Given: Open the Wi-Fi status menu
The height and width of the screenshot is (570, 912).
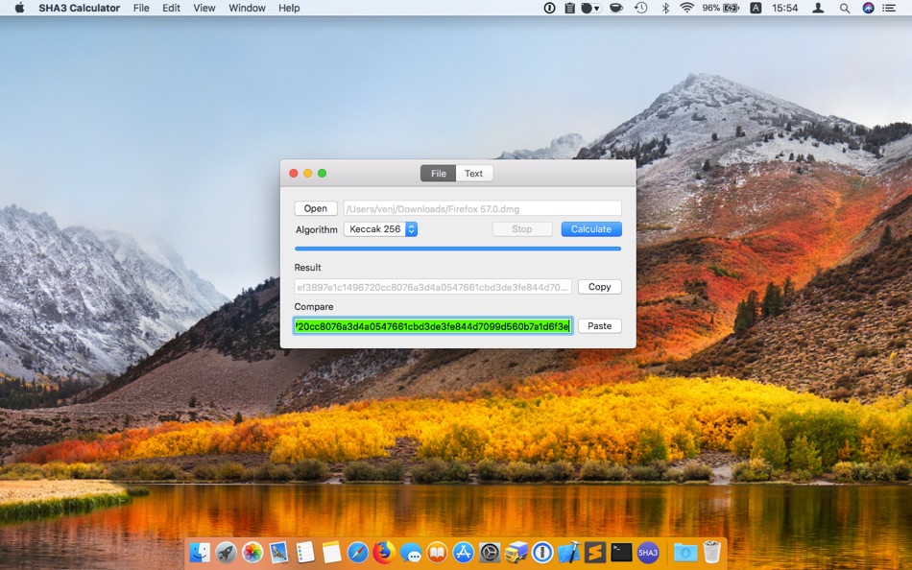Looking at the screenshot, I should tap(686, 8).
